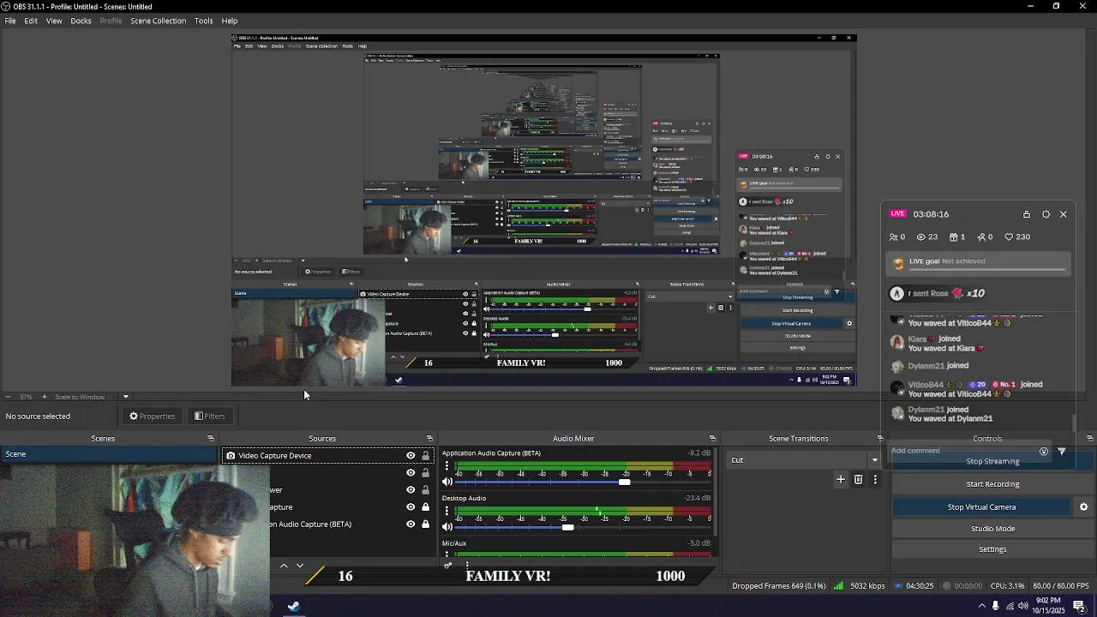Mute the Desktop Audio channel

[x=447, y=526]
